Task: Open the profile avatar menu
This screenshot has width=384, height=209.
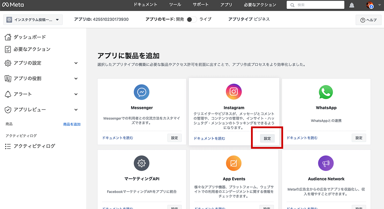Action: tap(370, 5)
